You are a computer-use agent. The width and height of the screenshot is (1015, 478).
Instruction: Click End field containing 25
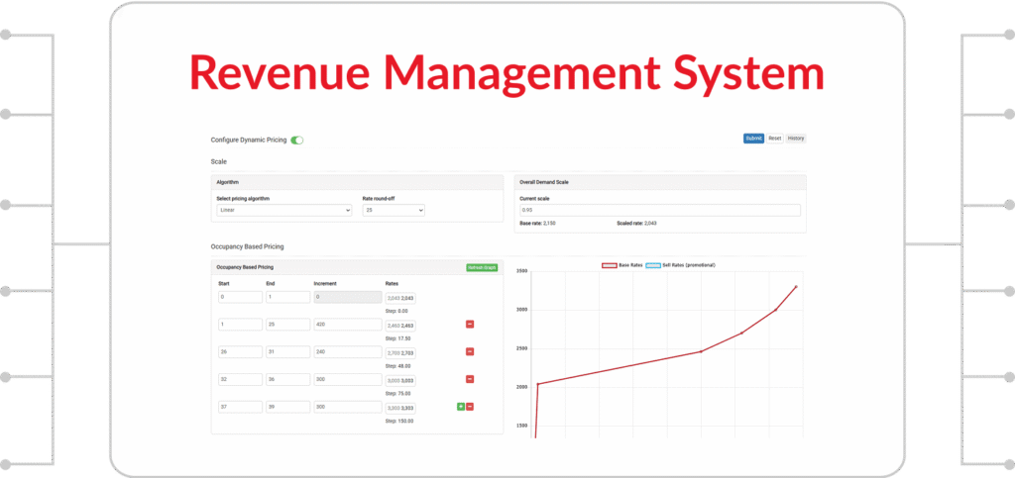click(288, 325)
